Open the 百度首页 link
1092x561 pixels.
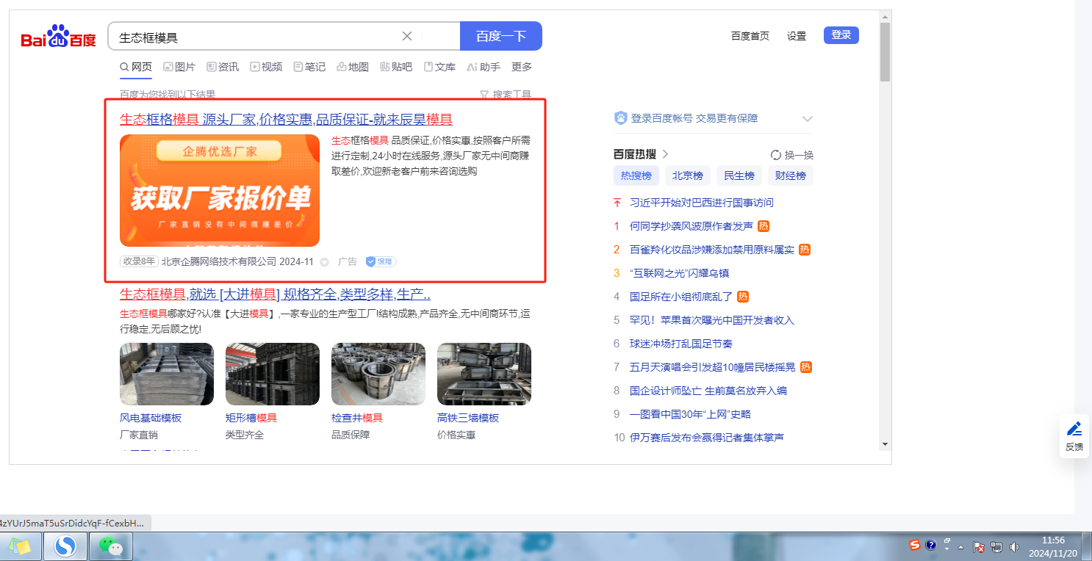click(x=750, y=36)
